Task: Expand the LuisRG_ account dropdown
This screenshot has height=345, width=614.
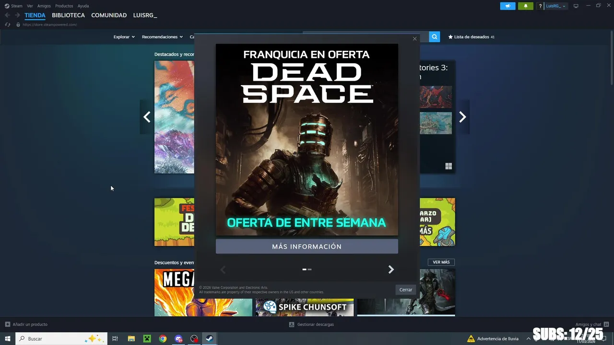Action: coord(556,6)
